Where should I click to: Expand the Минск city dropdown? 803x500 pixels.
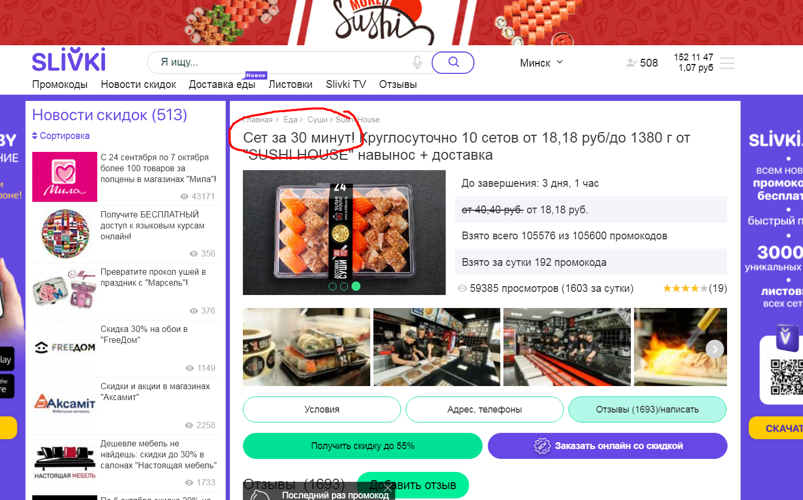541,62
